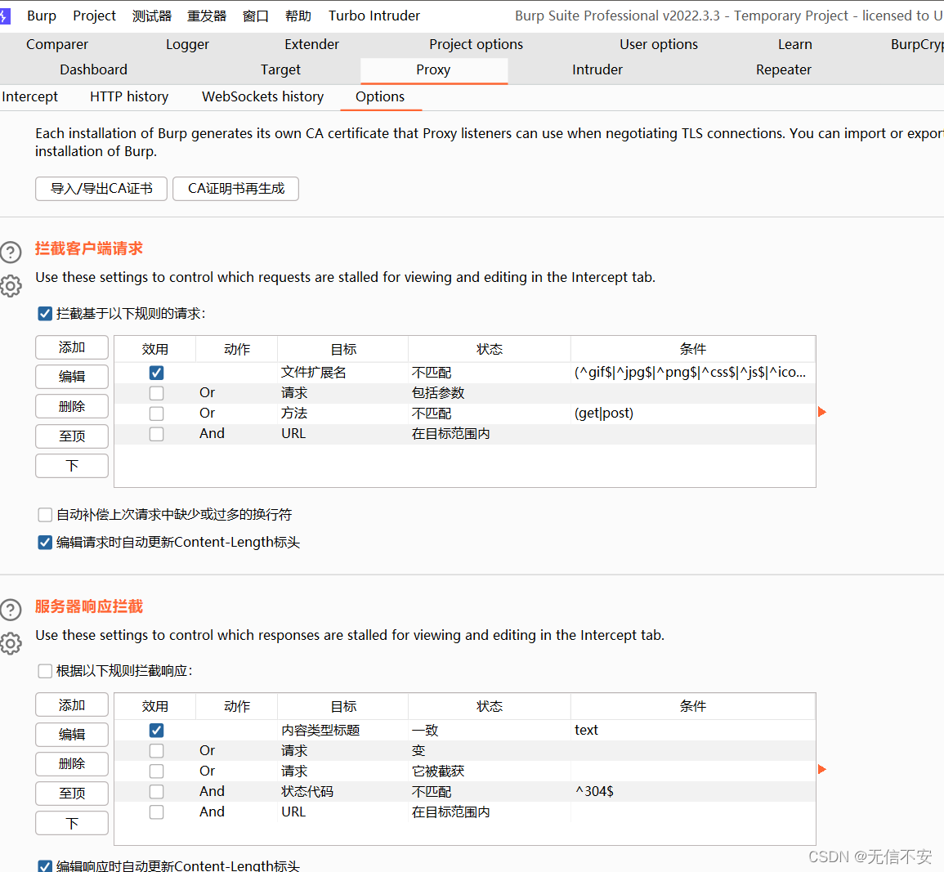This screenshot has height=872, width=944.
Task: Click 下 button for response rules
Action: pyautogui.click(x=72, y=823)
